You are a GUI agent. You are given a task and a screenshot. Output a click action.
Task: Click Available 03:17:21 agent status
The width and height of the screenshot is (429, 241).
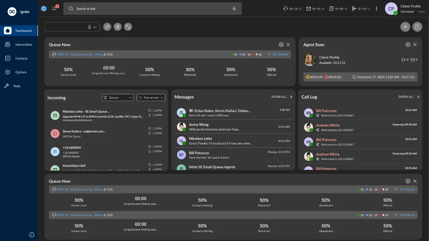click(x=332, y=63)
